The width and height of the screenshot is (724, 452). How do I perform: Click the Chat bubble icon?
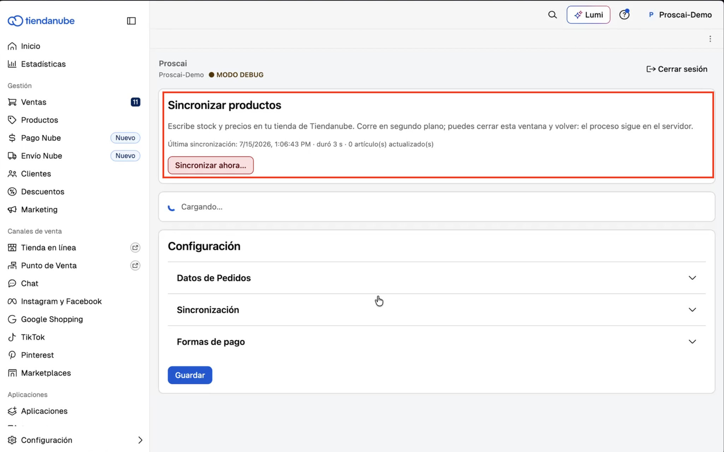(12, 284)
